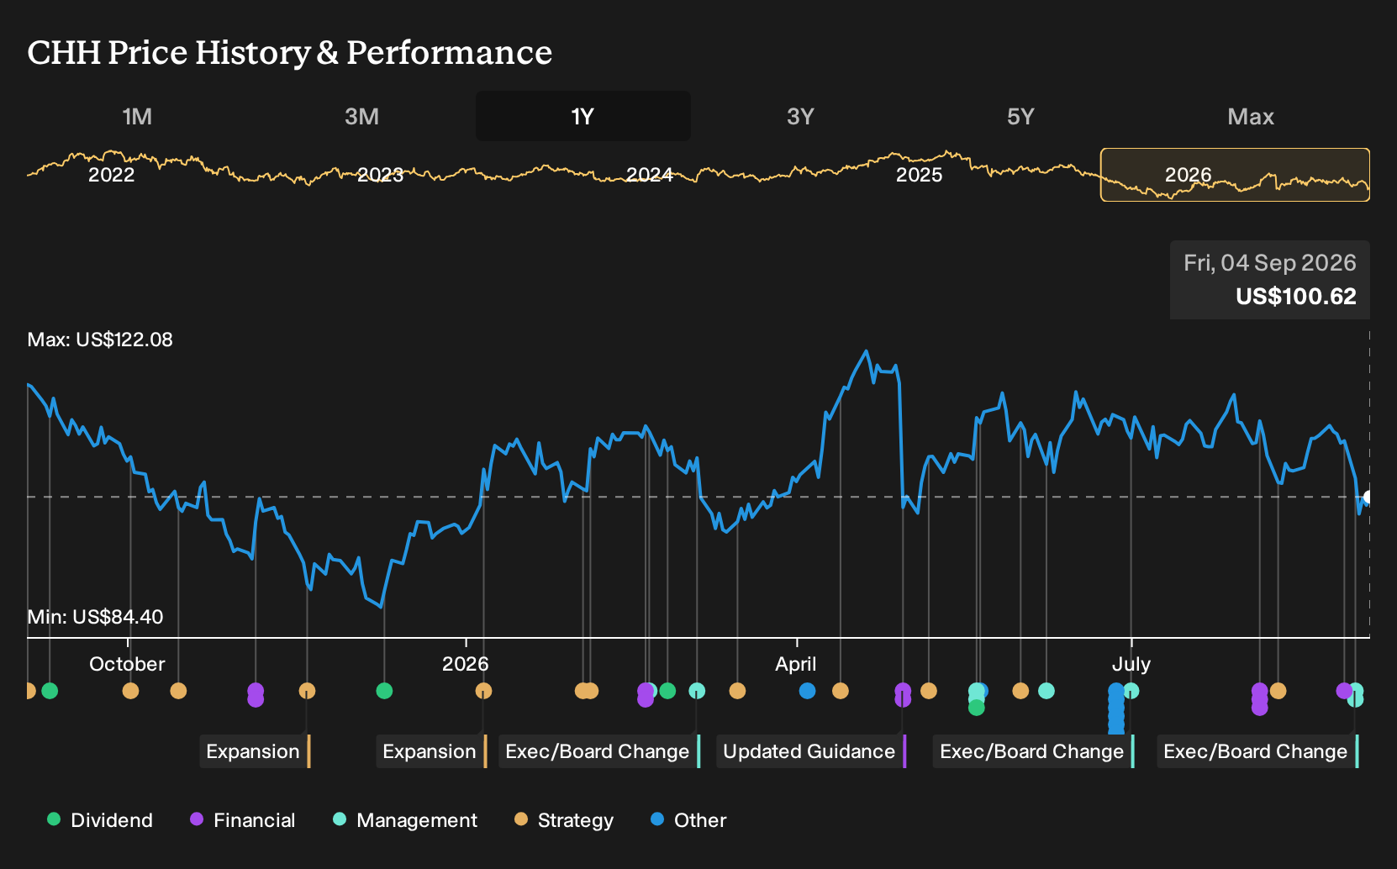Click Strategy dot right of August purple stack

[1278, 691]
